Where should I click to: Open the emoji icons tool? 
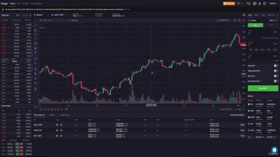[x=35, y=52]
